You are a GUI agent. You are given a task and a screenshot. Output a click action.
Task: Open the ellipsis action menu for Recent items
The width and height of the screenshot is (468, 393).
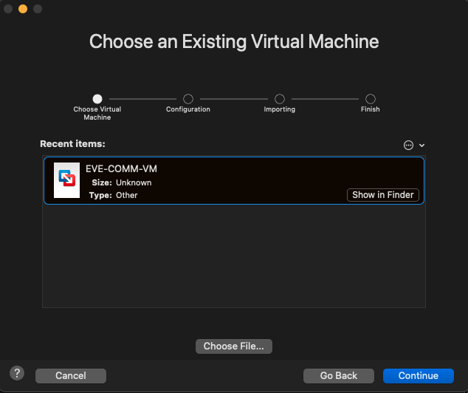pos(408,145)
